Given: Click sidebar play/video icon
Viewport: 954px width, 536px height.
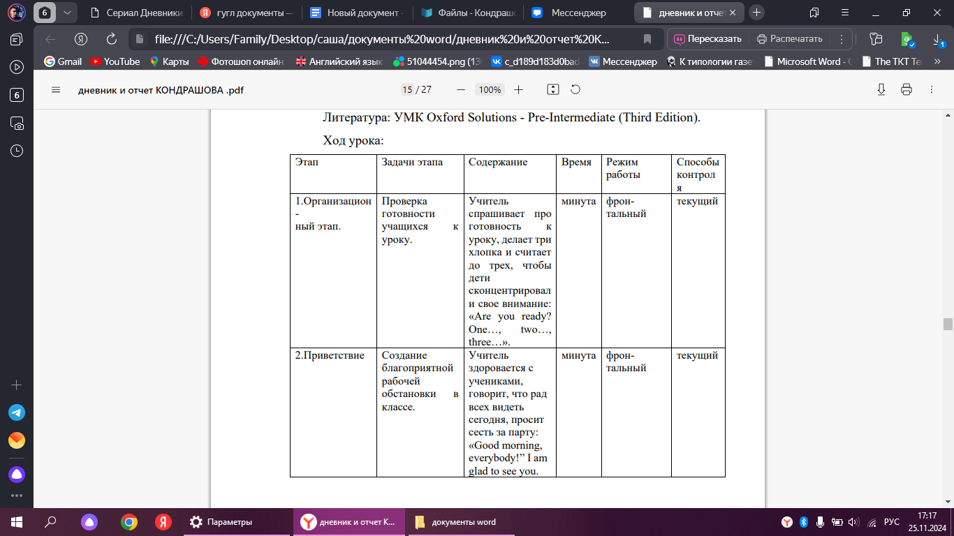Looking at the screenshot, I should click(x=17, y=67).
